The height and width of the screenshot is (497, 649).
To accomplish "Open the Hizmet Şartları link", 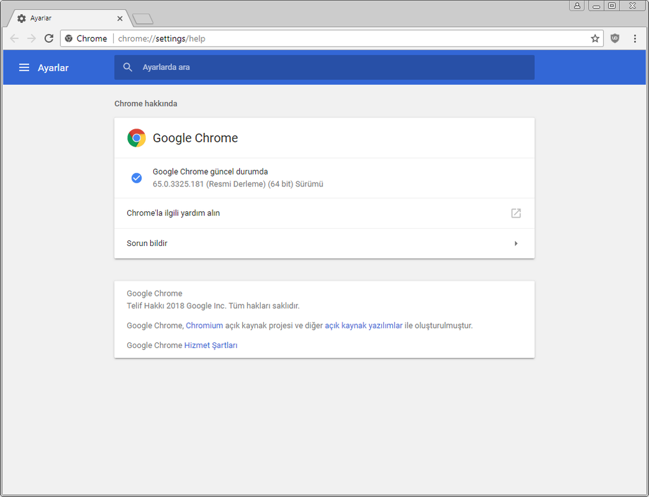I will click(x=211, y=345).
